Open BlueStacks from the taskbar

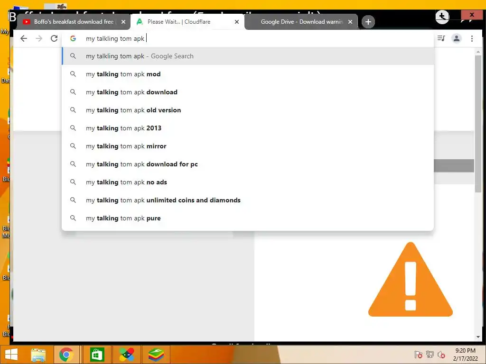(x=156, y=355)
